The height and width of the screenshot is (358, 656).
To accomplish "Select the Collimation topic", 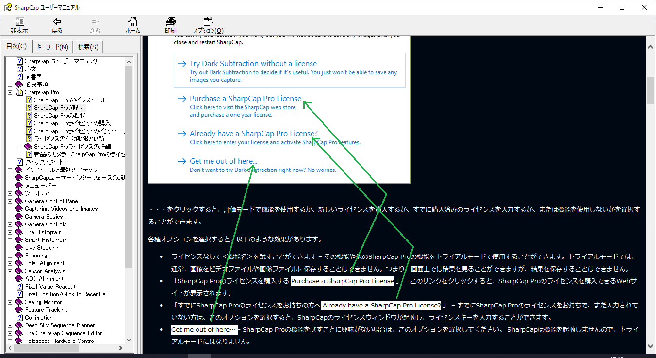I will 39,318.
